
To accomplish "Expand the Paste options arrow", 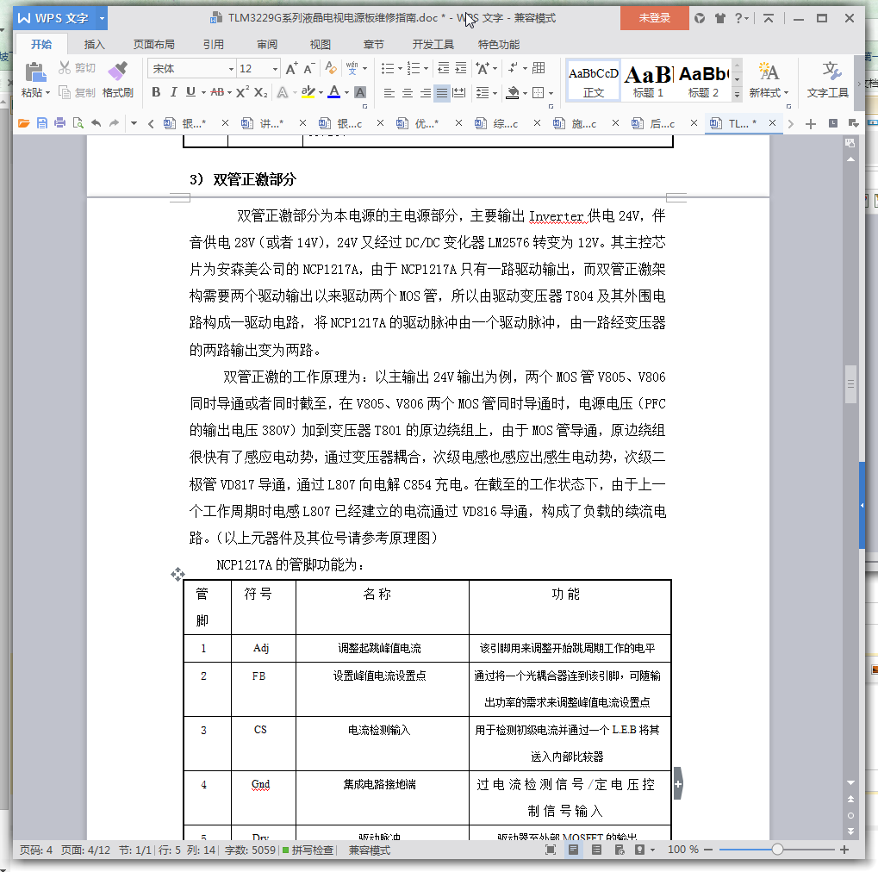I will click(x=47, y=92).
